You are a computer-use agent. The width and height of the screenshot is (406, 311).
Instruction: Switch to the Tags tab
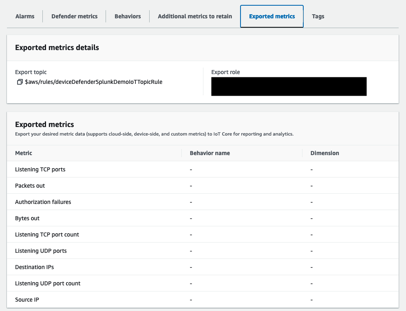pos(318,16)
